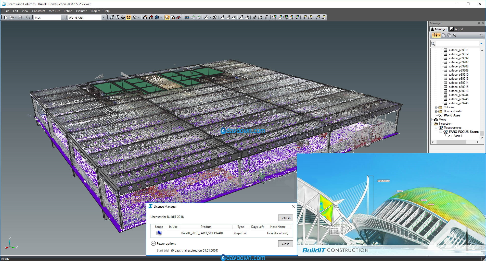This screenshot has width=486, height=261.
Task: Expand the Floor and walls folder
Action: (x=436, y=111)
